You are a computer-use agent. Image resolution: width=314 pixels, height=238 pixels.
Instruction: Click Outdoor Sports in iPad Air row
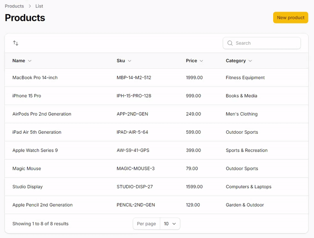click(242, 132)
